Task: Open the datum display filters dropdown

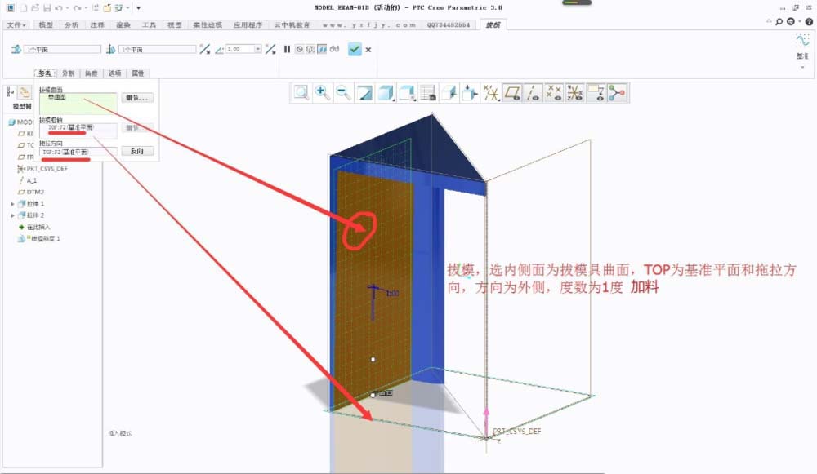Action: tap(491, 93)
